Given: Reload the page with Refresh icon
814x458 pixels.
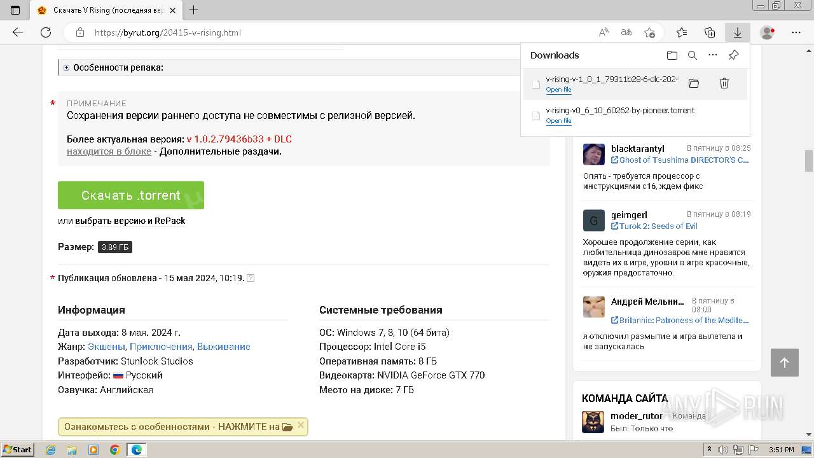Looking at the screenshot, I should (46, 32).
